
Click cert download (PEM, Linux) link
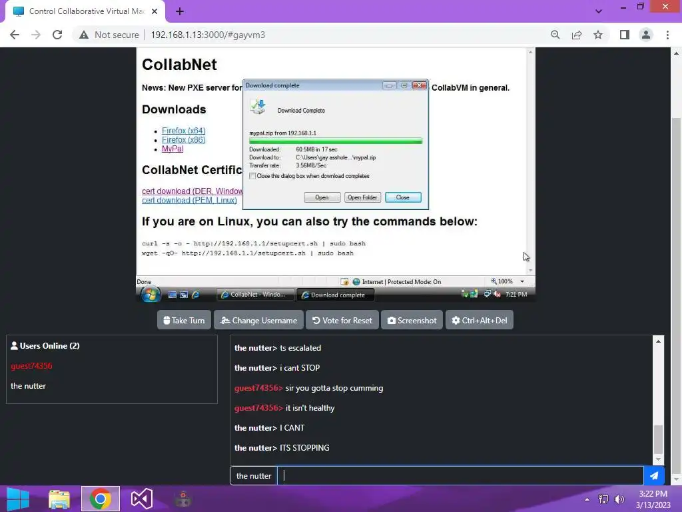(x=189, y=200)
